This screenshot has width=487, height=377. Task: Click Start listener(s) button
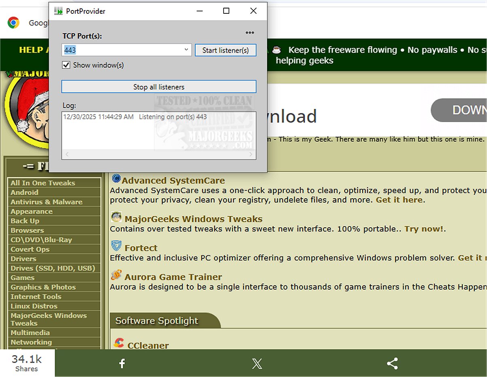tap(226, 50)
